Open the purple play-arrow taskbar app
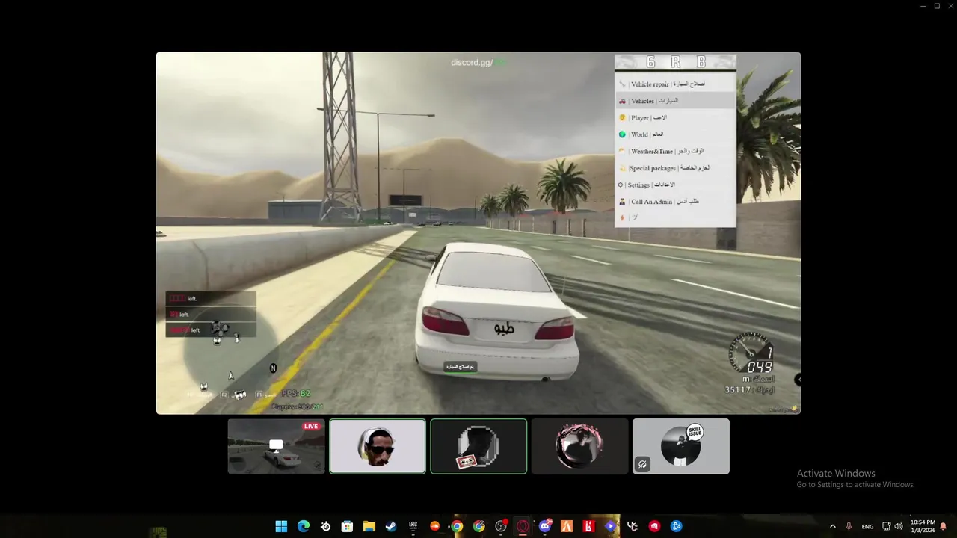Image resolution: width=957 pixels, height=538 pixels. 611,526
